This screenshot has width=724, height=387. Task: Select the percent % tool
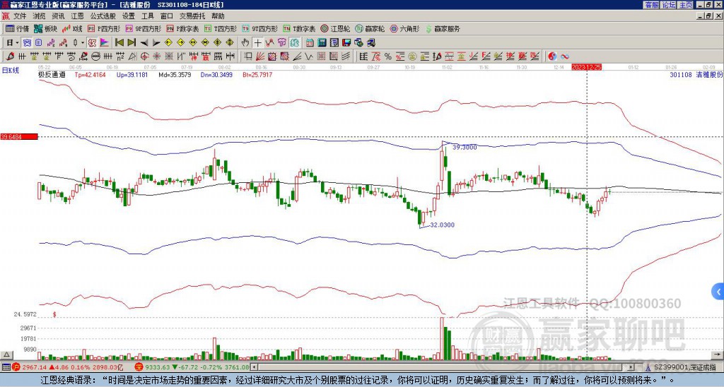click(388, 56)
